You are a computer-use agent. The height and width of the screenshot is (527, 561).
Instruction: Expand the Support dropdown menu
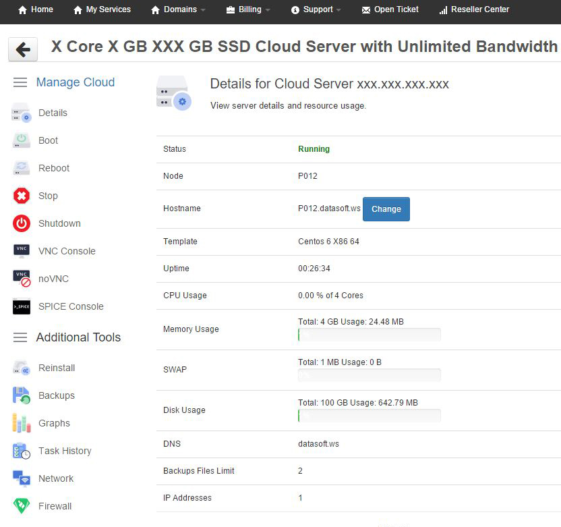(316, 10)
